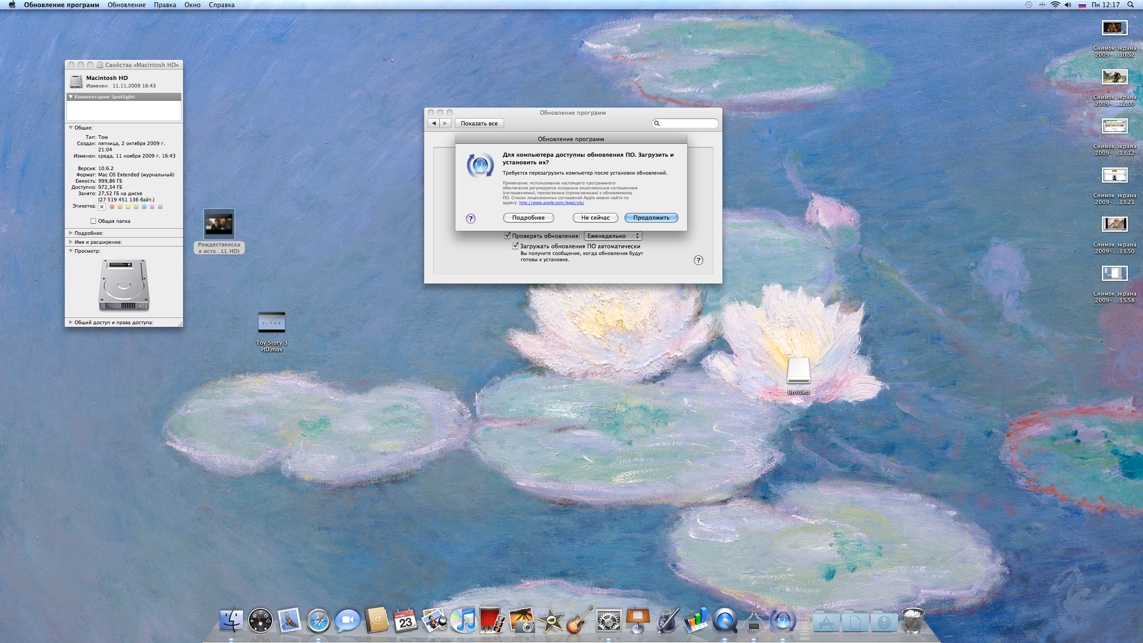1143x643 pixels.
Task: Open 'Еженедельно' update frequency dropdown
Action: 613,236
